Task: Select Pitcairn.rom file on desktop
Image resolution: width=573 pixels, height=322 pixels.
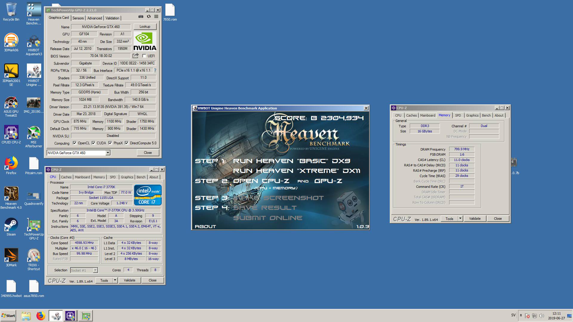Action: coord(34,165)
